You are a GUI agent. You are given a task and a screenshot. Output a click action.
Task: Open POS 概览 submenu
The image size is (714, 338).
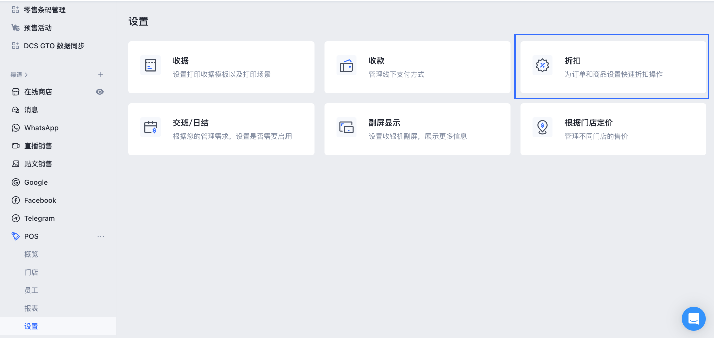(x=31, y=254)
